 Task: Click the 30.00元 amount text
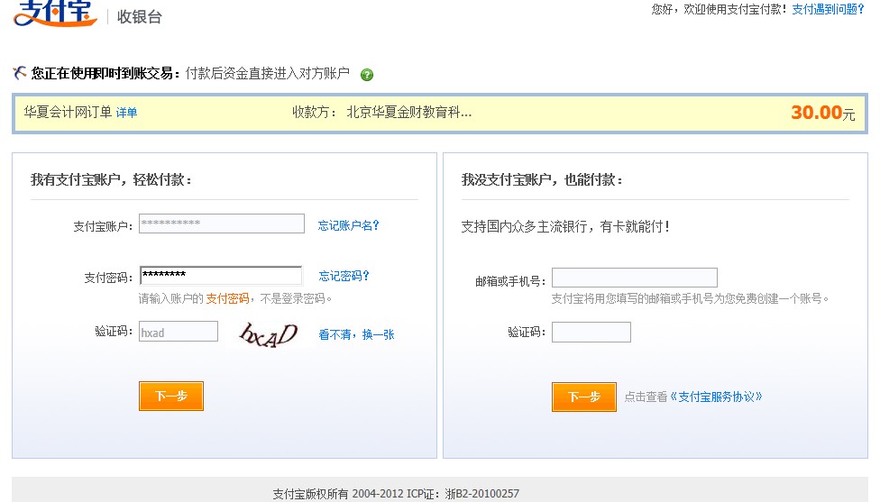point(823,113)
